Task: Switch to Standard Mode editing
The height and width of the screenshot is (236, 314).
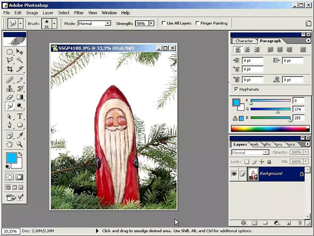Action: 10,177
